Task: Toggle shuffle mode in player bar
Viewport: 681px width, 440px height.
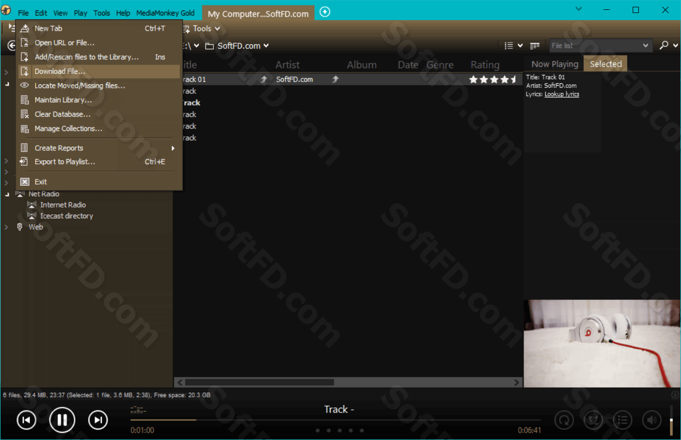Action: point(593,420)
